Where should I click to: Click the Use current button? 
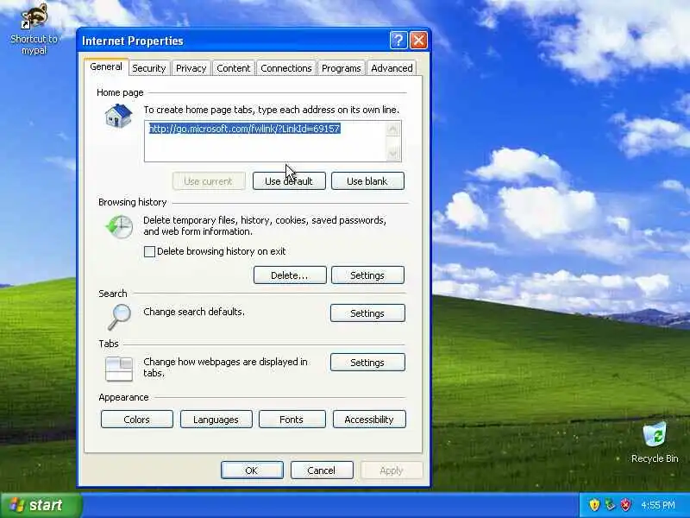[x=209, y=181]
